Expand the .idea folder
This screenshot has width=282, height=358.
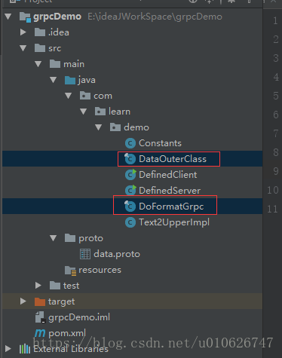click(x=23, y=32)
